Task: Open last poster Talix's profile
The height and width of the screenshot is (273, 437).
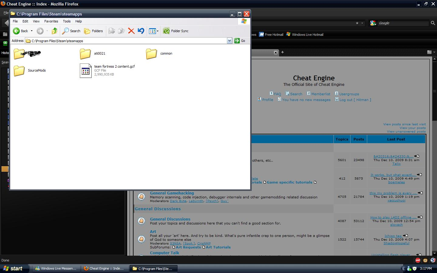Action: pyautogui.click(x=396, y=164)
